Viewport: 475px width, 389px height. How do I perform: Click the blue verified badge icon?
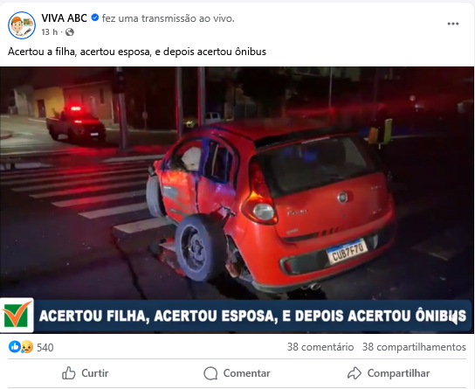pyautogui.click(x=95, y=17)
